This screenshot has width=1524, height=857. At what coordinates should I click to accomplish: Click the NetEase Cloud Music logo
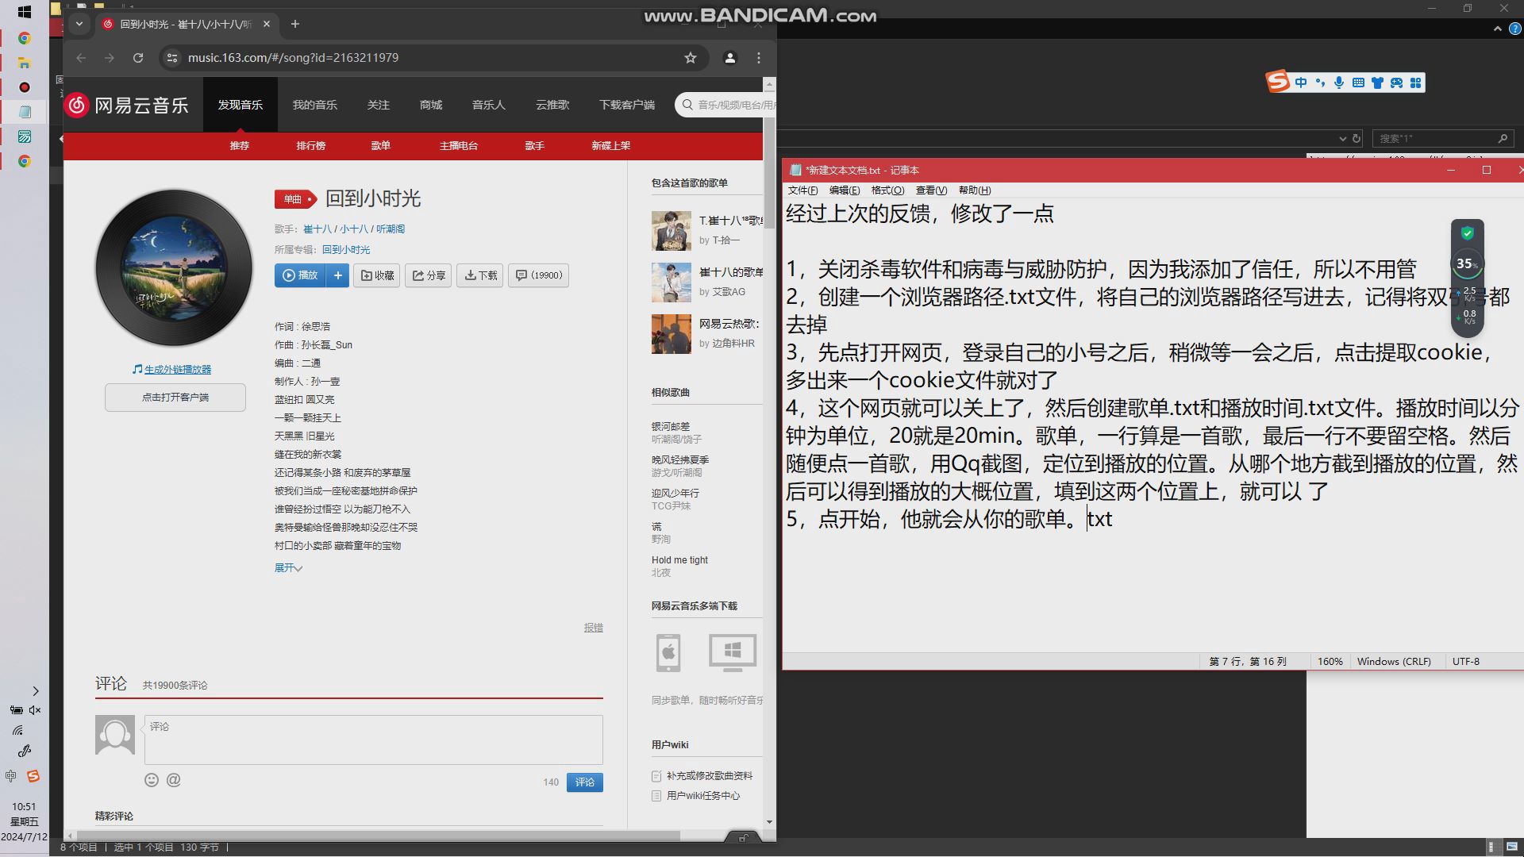coord(127,105)
